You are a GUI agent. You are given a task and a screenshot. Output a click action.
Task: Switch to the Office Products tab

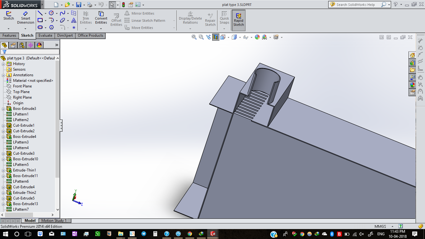point(91,35)
